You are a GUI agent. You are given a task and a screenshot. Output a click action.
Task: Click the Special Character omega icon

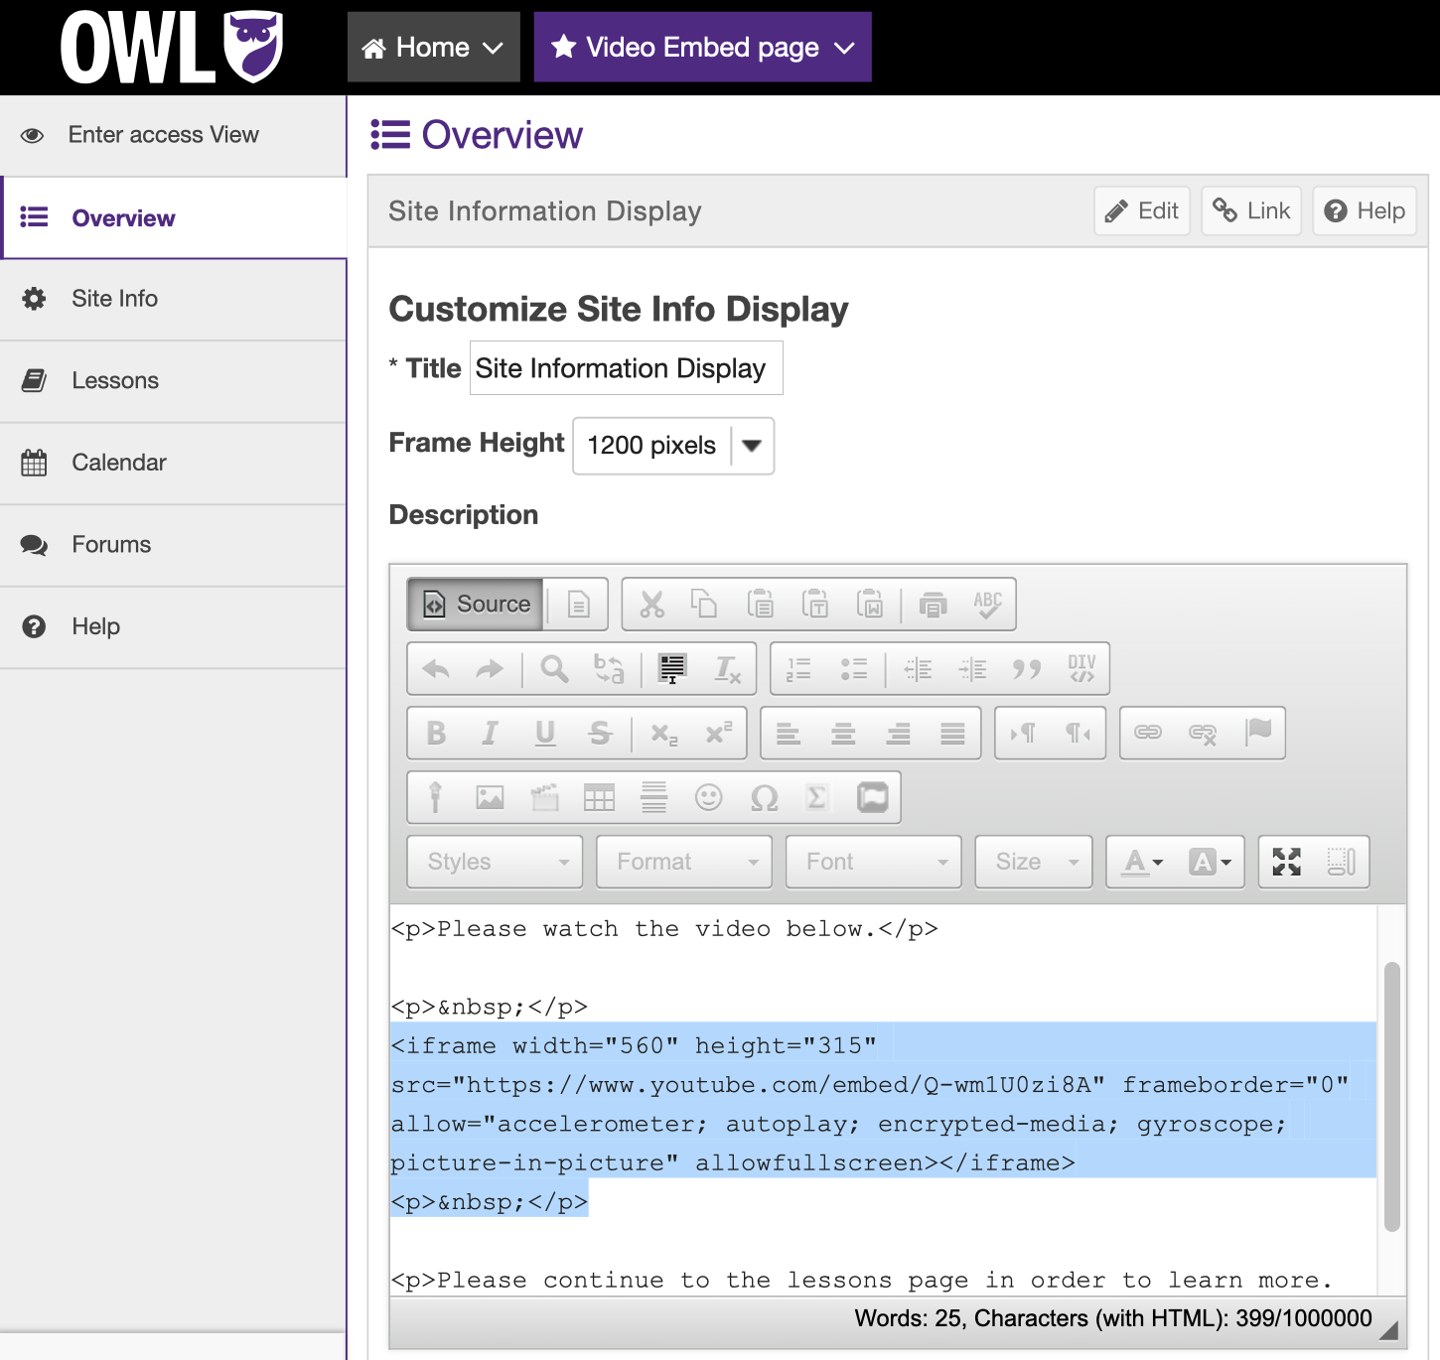[x=764, y=797]
